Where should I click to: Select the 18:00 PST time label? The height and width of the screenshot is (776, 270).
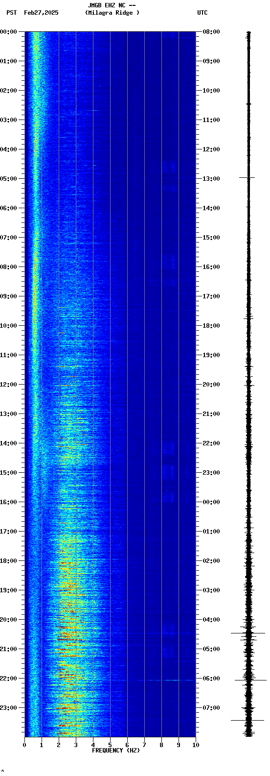(8, 561)
